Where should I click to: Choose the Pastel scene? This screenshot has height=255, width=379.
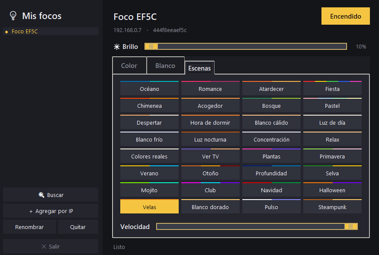coord(332,105)
